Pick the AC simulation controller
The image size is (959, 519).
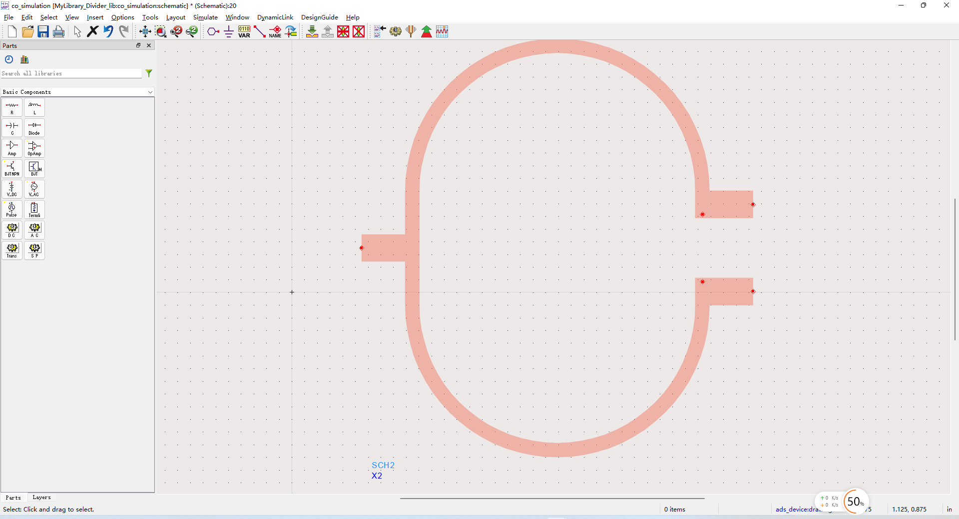34,231
